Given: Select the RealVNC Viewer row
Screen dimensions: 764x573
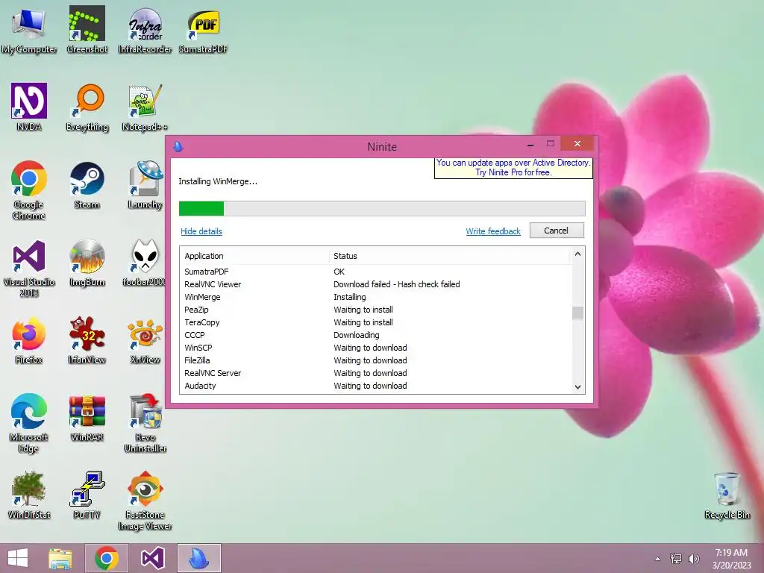Looking at the screenshot, I should (x=375, y=284).
